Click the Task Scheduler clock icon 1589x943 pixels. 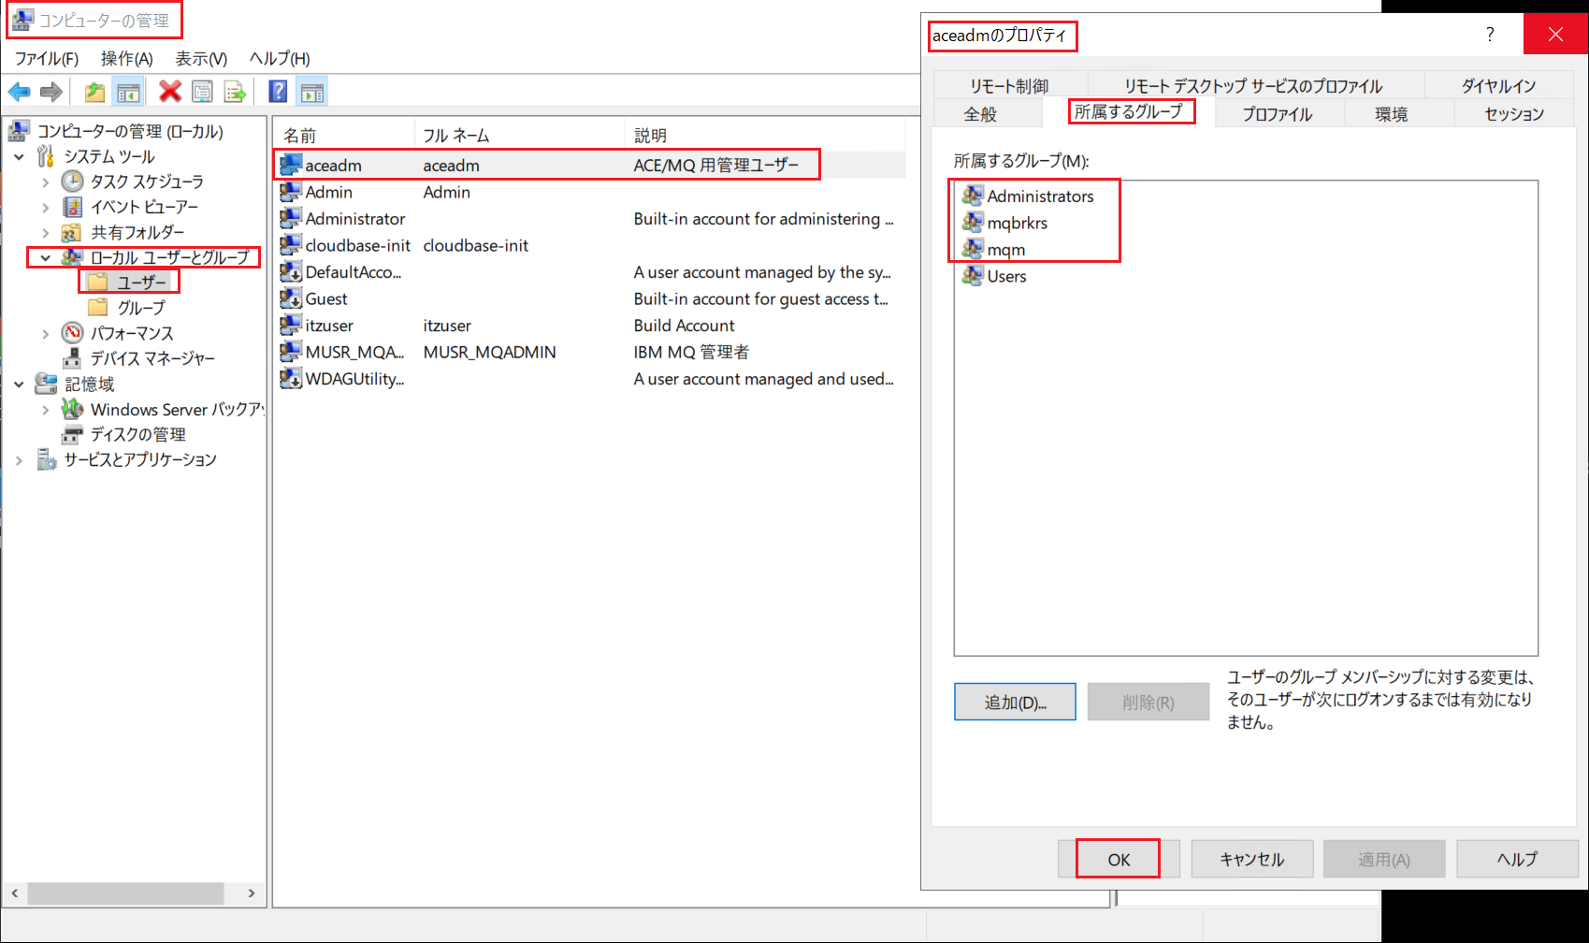pos(72,181)
